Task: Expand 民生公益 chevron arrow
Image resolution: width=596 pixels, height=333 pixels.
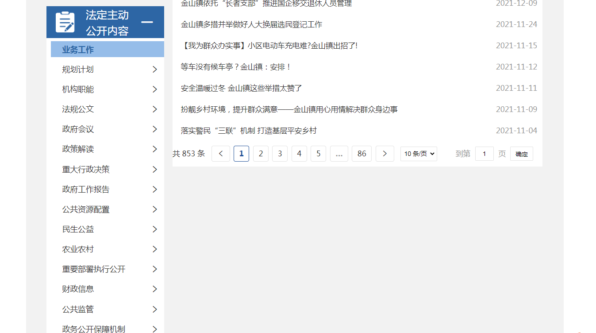Action: (154, 229)
